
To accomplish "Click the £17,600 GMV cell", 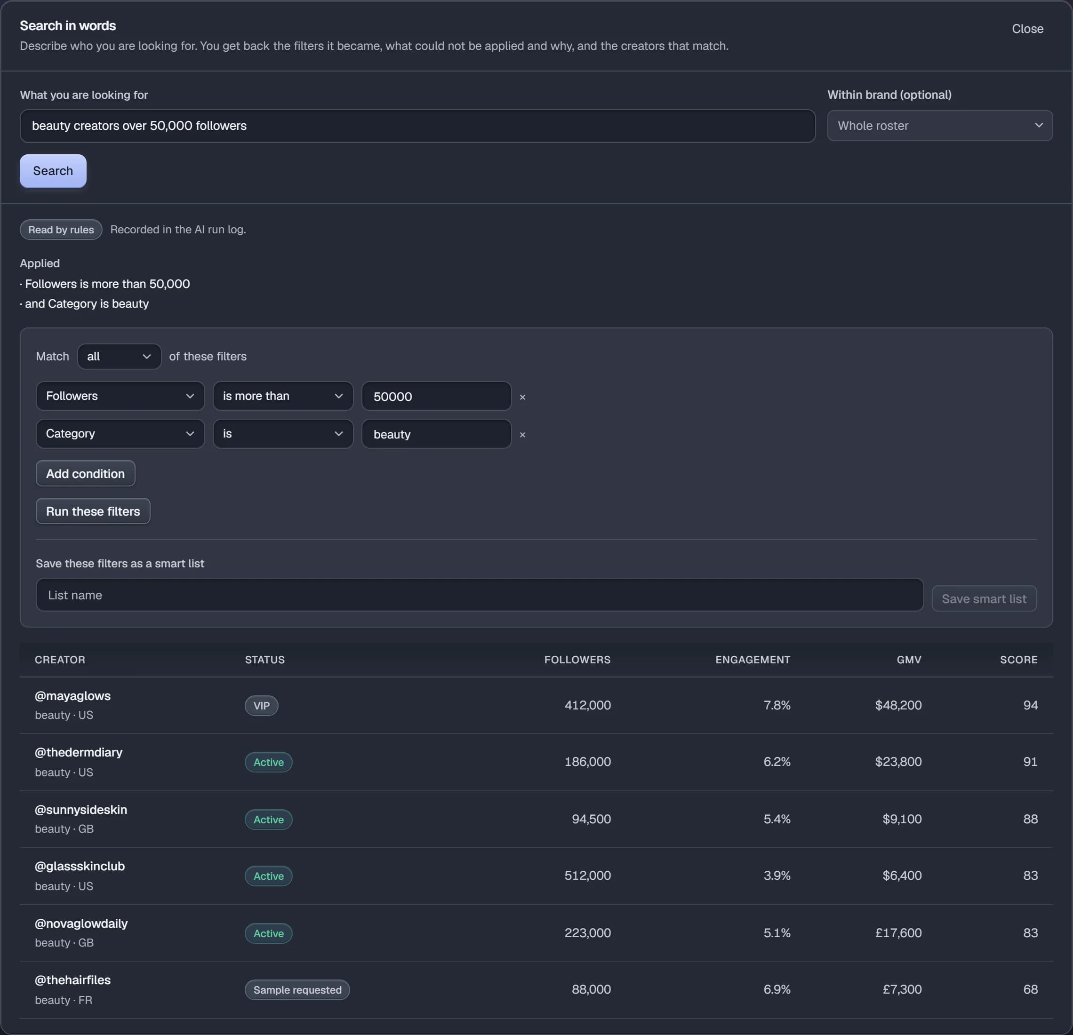I will click(x=898, y=932).
